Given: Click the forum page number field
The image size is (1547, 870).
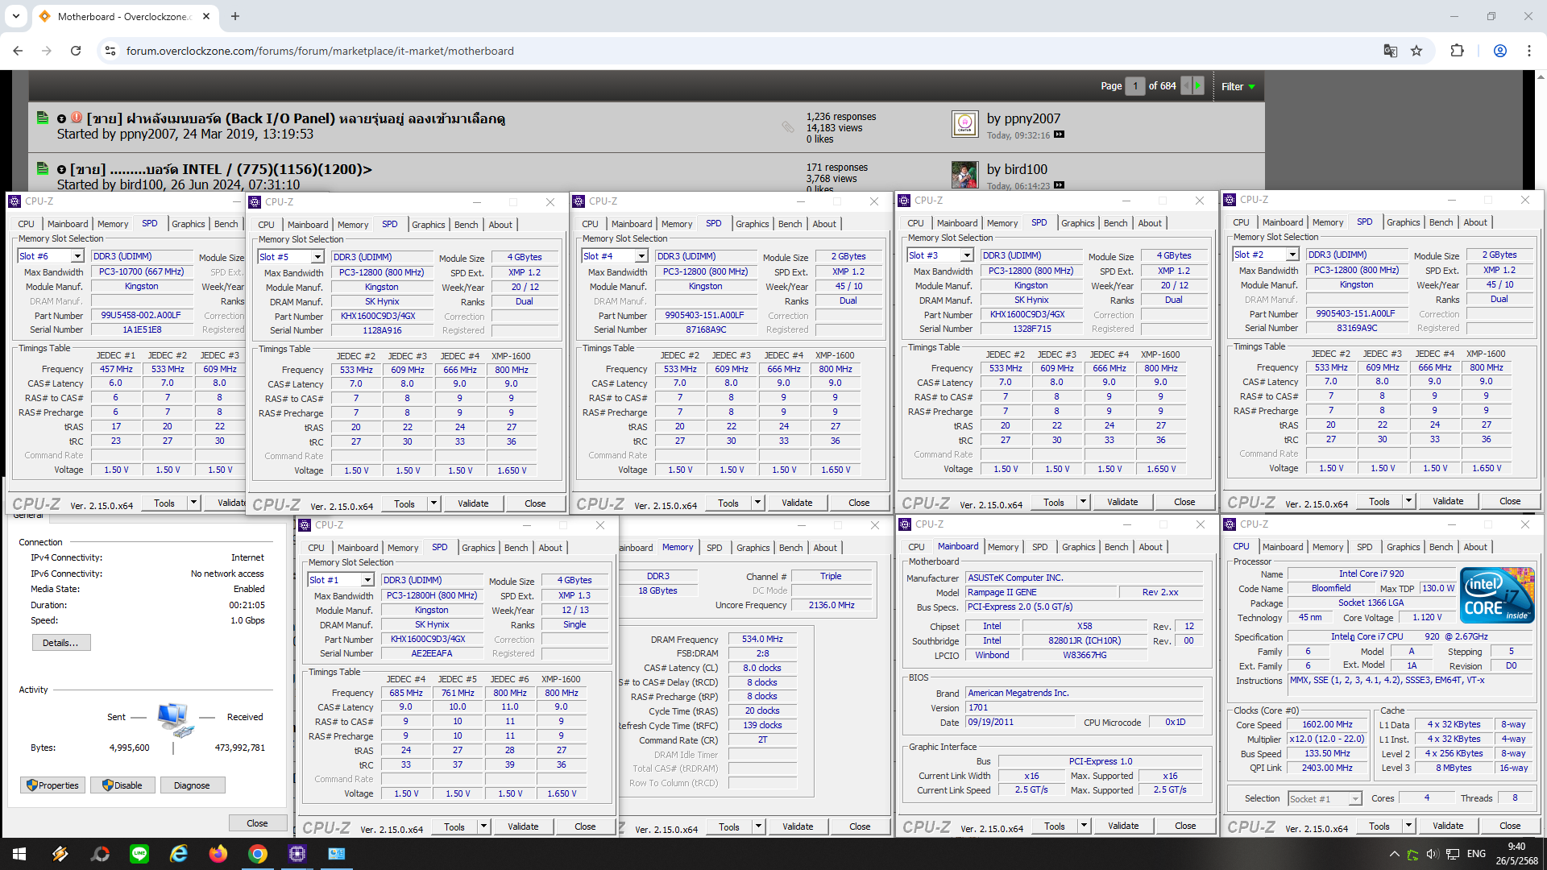Looking at the screenshot, I should point(1134,86).
